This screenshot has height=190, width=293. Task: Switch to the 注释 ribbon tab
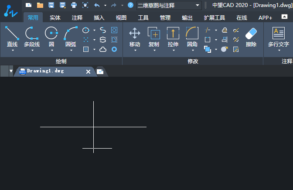click(x=77, y=18)
